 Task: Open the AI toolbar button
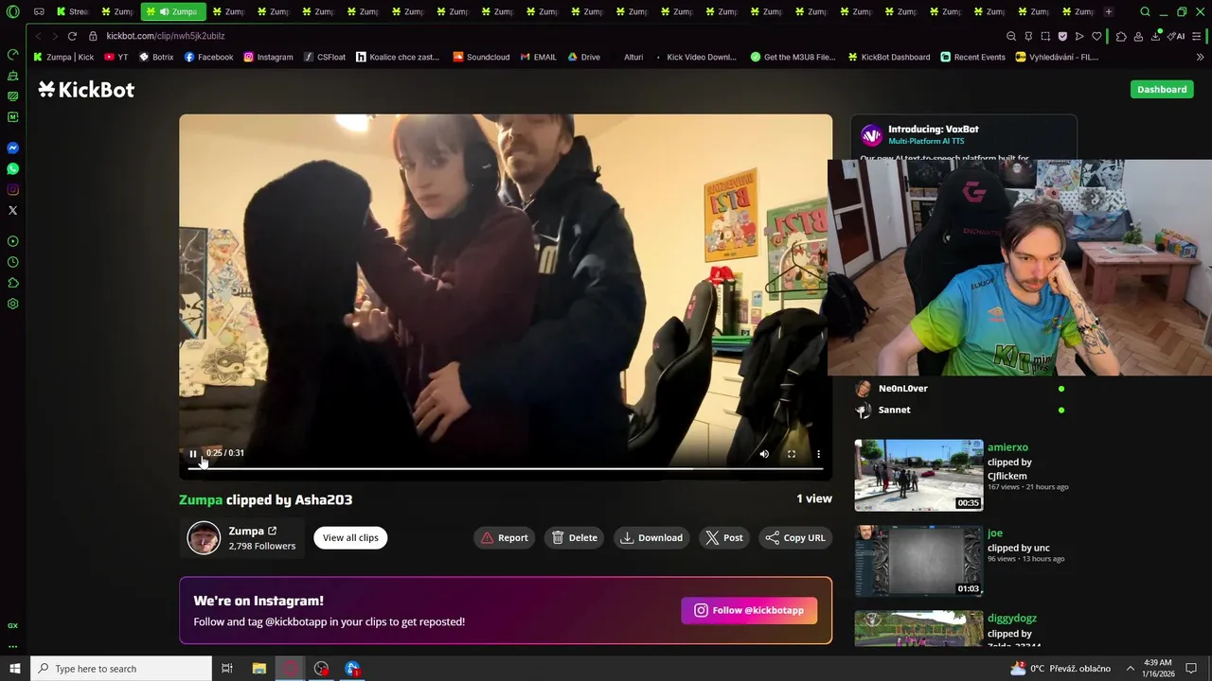point(1176,36)
